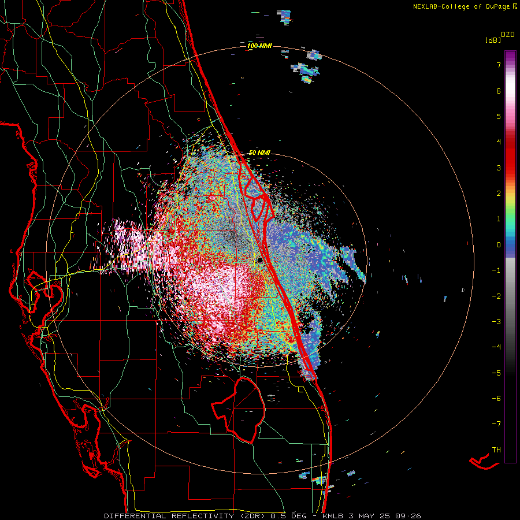
Task: Click the 6 value on the scale
Action: click(x=499, y=91)
